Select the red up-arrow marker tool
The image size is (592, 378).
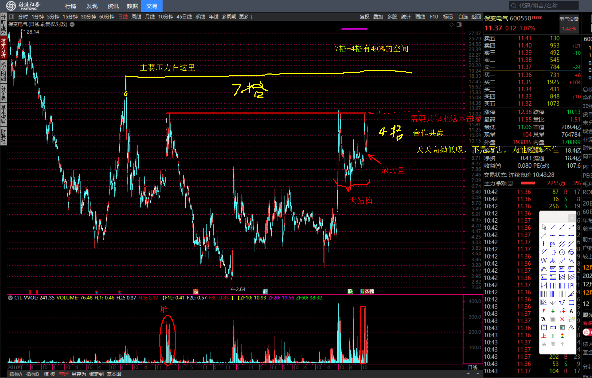point(544,311)
